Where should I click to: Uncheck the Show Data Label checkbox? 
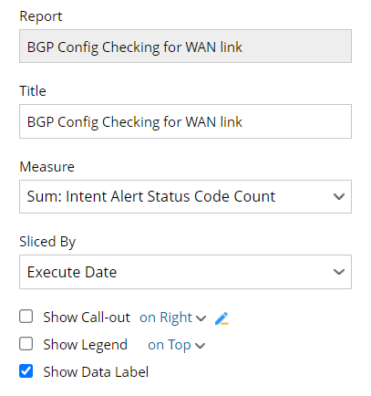tap(26, 371)
